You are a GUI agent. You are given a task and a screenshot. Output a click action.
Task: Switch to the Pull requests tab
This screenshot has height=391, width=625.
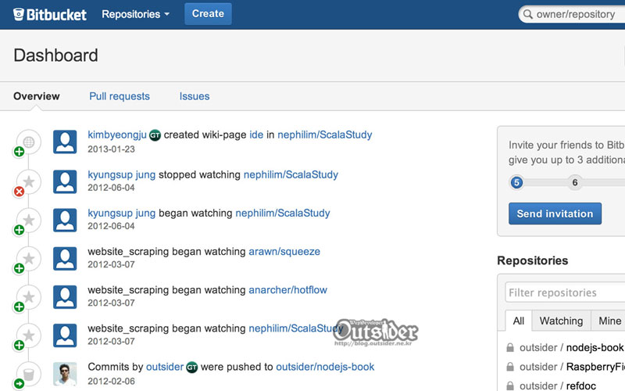click(120, 96)
